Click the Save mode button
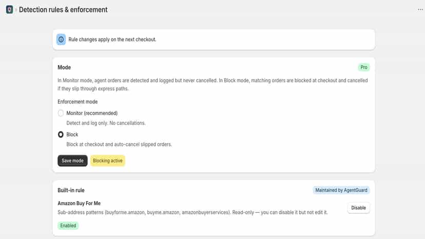This screenshot has width=425, height=239. point(72,161)
